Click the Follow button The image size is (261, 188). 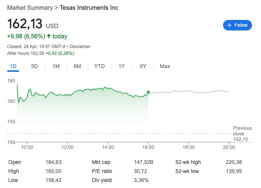click(237, 25)
